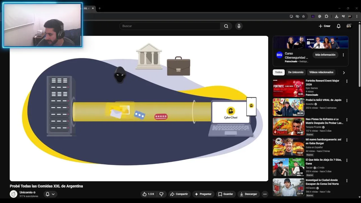361x203 pixels.
Task: Click the Crear button
Action: (325, 26)
